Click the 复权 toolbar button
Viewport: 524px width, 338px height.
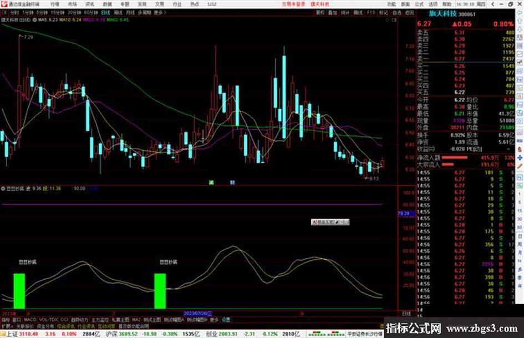click(320, 12)
